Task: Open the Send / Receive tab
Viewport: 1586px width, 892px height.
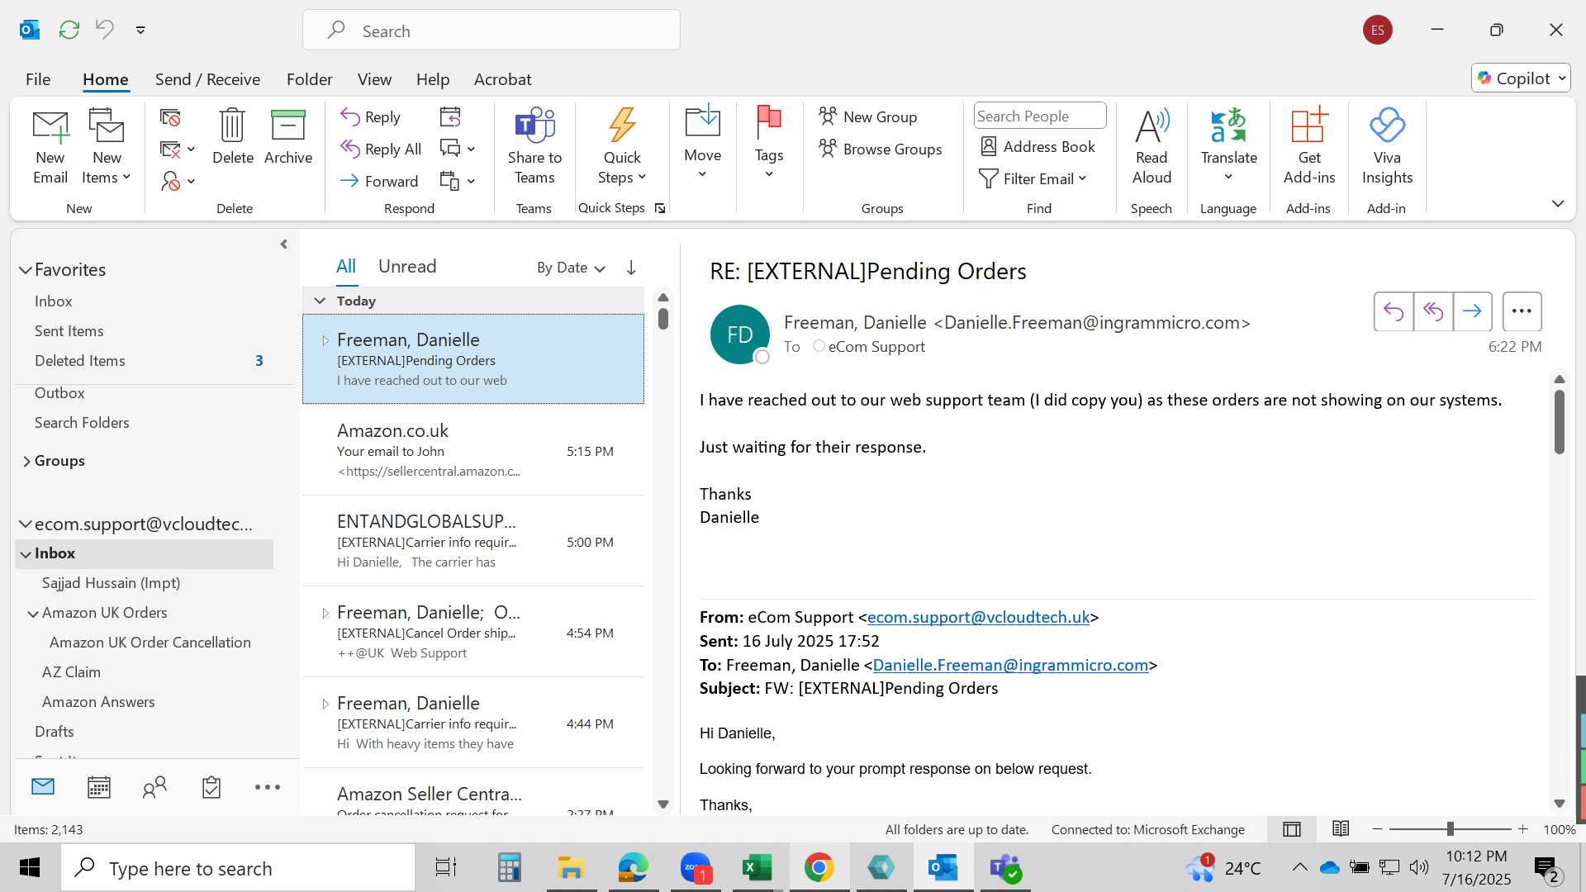Action: [207, 79]
